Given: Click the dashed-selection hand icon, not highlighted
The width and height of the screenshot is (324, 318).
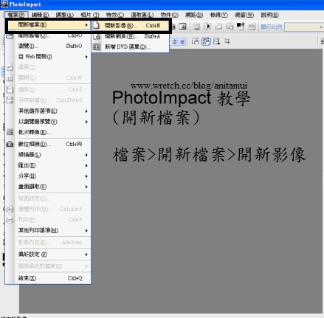Looking at the screenshot, I should click(196, 41).
